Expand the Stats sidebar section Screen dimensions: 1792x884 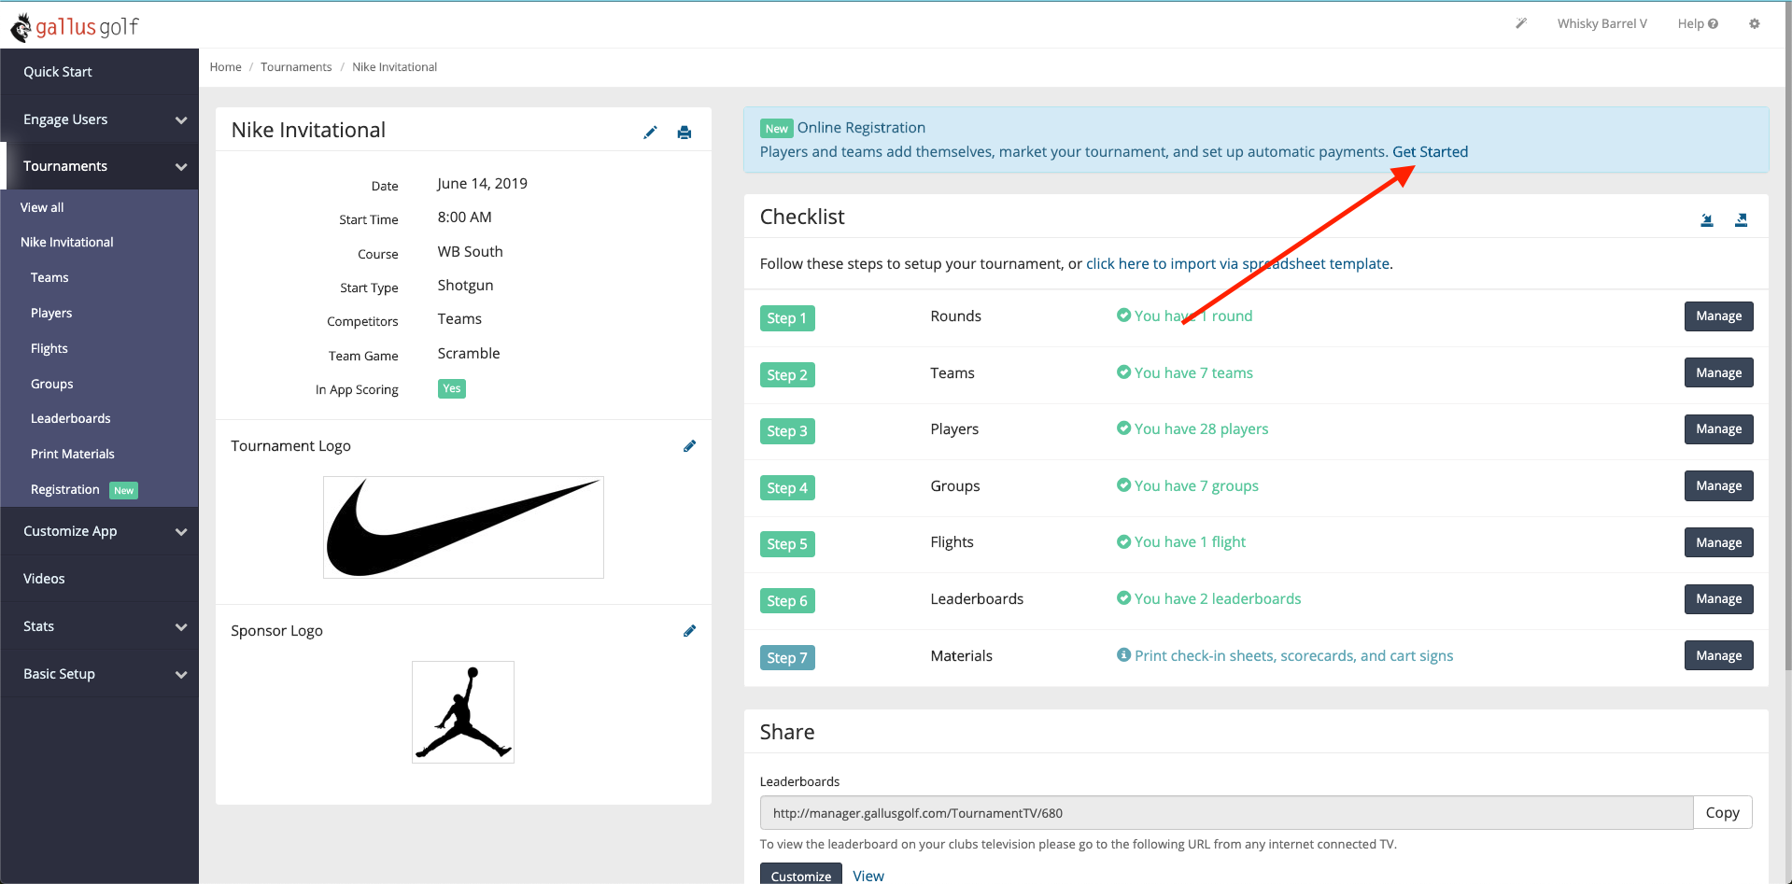coord(99,626)
